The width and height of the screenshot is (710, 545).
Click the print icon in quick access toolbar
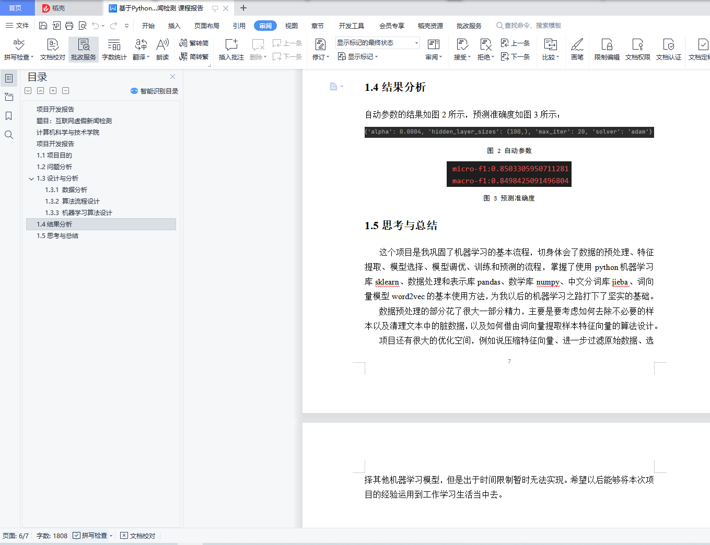tap(69, 26)
